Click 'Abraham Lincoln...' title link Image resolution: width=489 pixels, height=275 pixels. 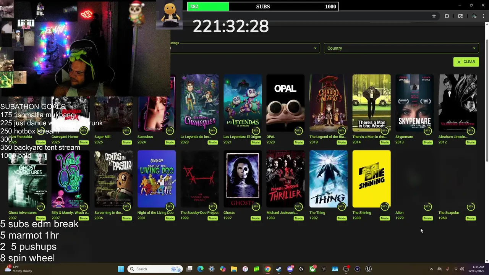coord(453,137)
